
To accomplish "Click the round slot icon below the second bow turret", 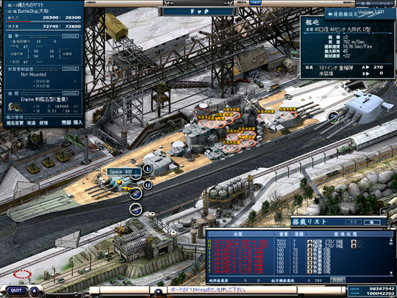I will [147, 185].
